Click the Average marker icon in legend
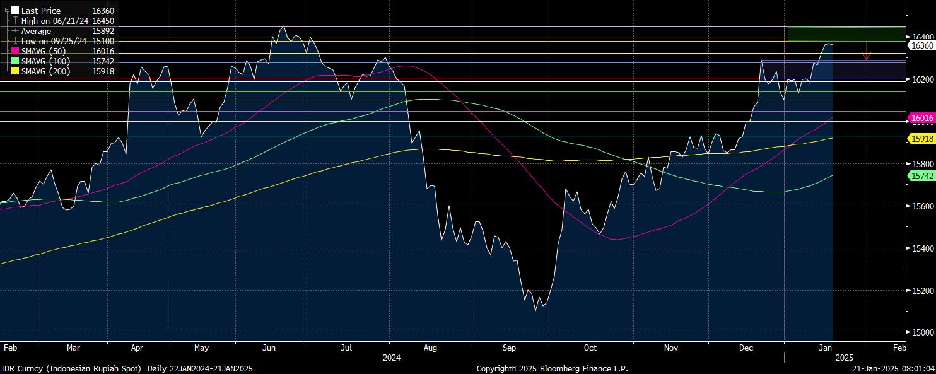 pos(15,31)
